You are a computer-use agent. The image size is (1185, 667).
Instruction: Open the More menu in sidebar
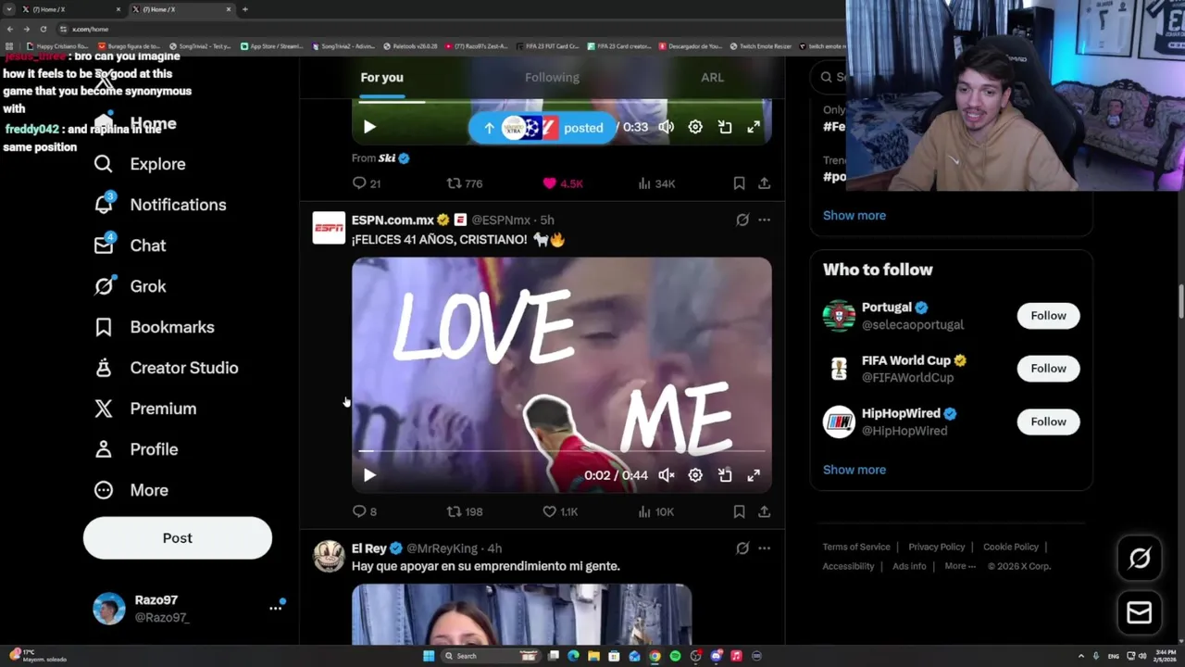(131, 490)
